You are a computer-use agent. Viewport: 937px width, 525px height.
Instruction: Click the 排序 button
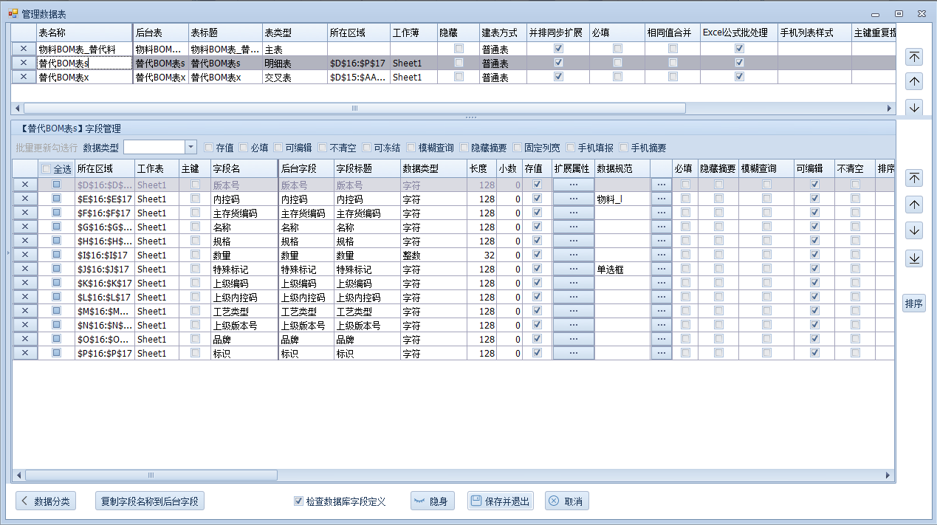[914, 303]
